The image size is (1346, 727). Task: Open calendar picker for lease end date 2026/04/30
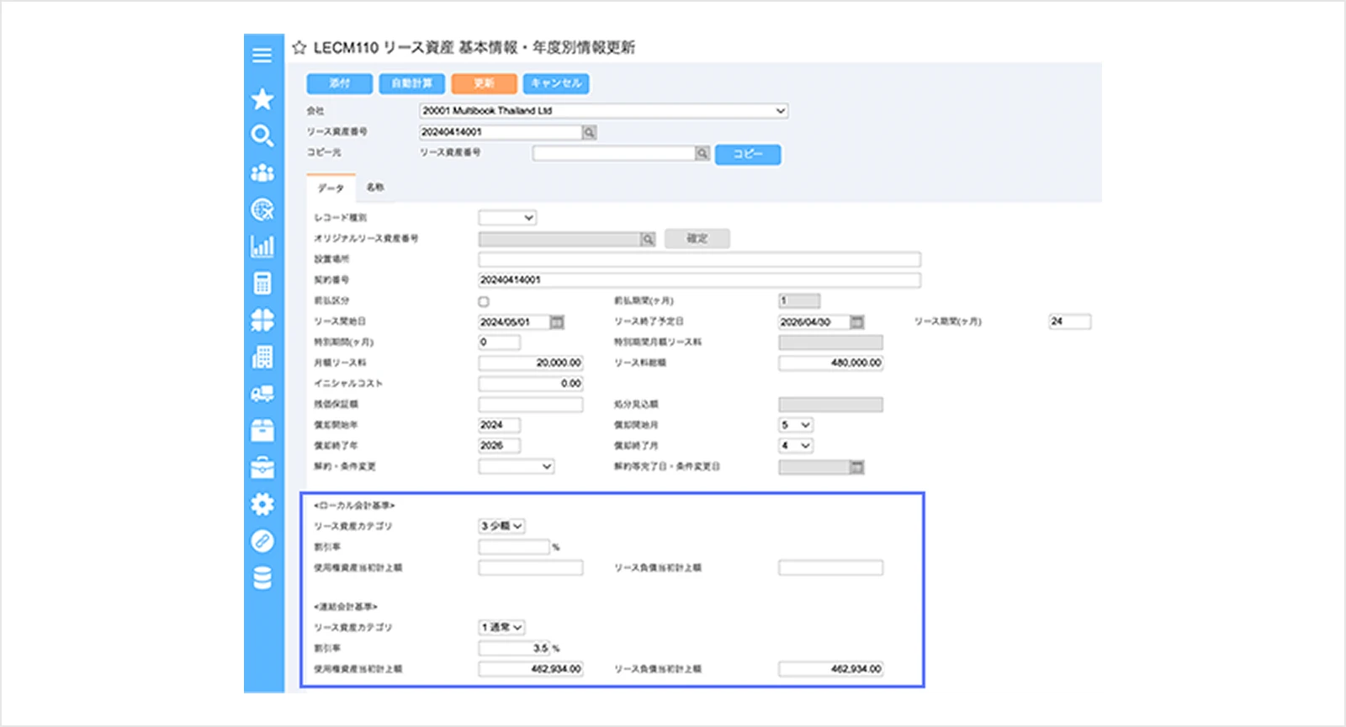856,322
